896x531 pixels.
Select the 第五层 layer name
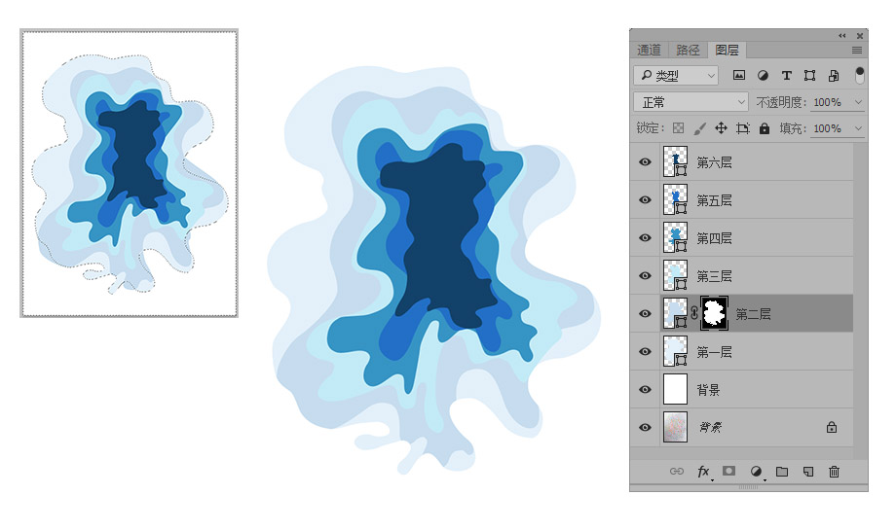(x=714, y=200)
